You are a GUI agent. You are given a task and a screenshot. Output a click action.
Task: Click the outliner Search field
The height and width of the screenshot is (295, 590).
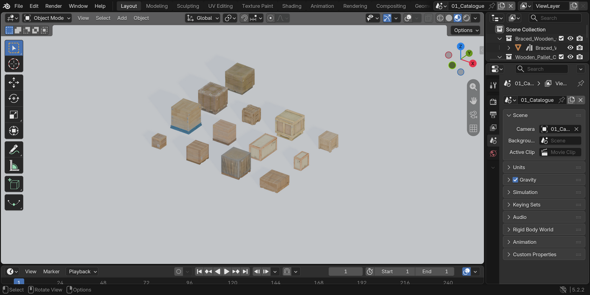pos(555,18)
